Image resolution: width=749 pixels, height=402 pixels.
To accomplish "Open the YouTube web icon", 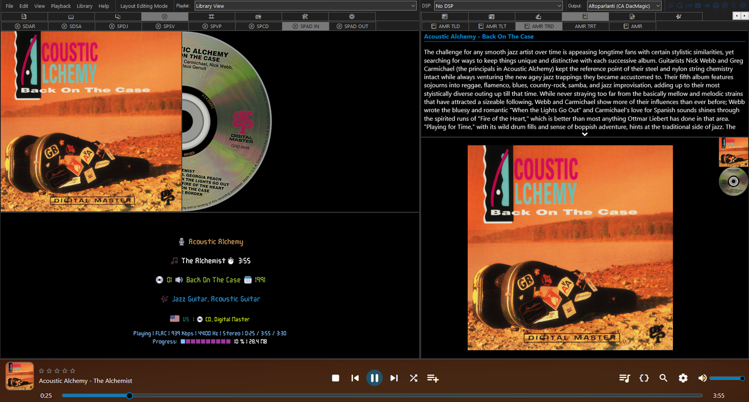I will click(x=698, y=6).
